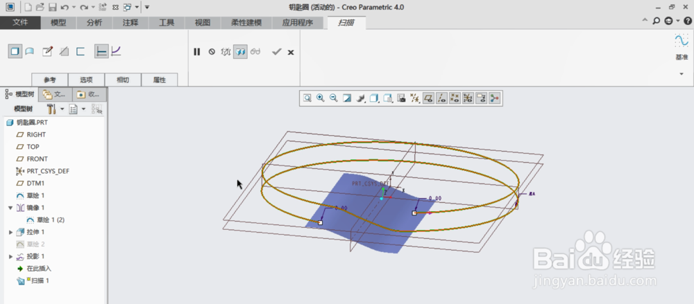Accept the sweep with the checkmark
694x304 pixels.
tap(277, 52)
